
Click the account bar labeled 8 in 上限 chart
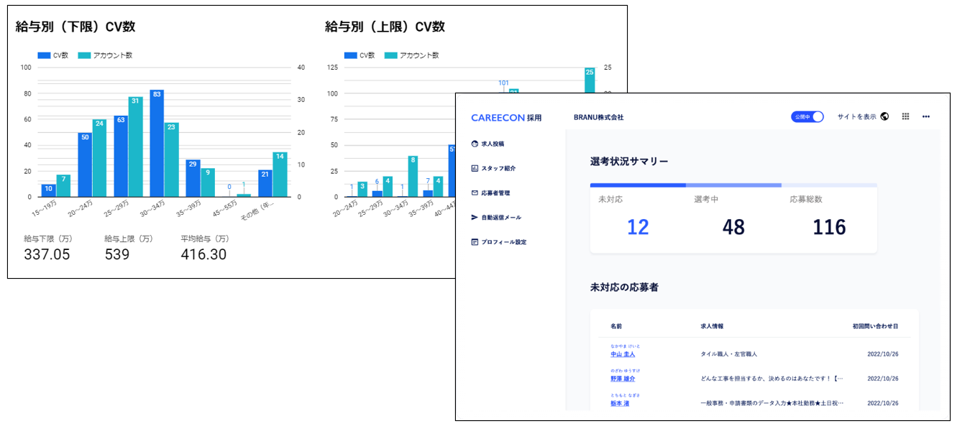coord(413,176)
